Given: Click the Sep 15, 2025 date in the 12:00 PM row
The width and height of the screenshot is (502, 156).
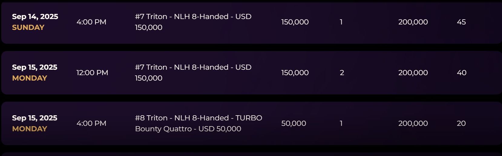Looking at the screenshot, I should (34, 67).
